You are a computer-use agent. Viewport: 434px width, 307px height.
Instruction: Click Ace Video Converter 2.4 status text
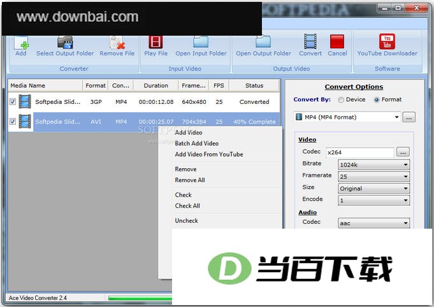pos(38,298)
